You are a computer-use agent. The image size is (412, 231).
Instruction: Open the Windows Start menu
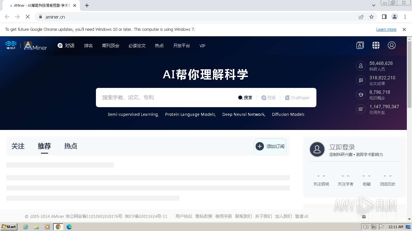coord(9,227)
